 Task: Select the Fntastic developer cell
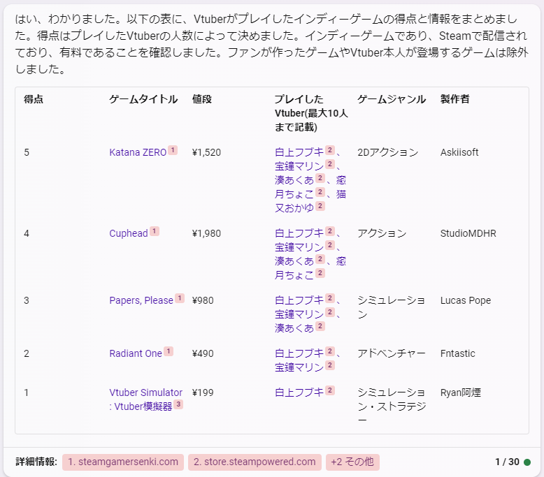click(457, 353)
